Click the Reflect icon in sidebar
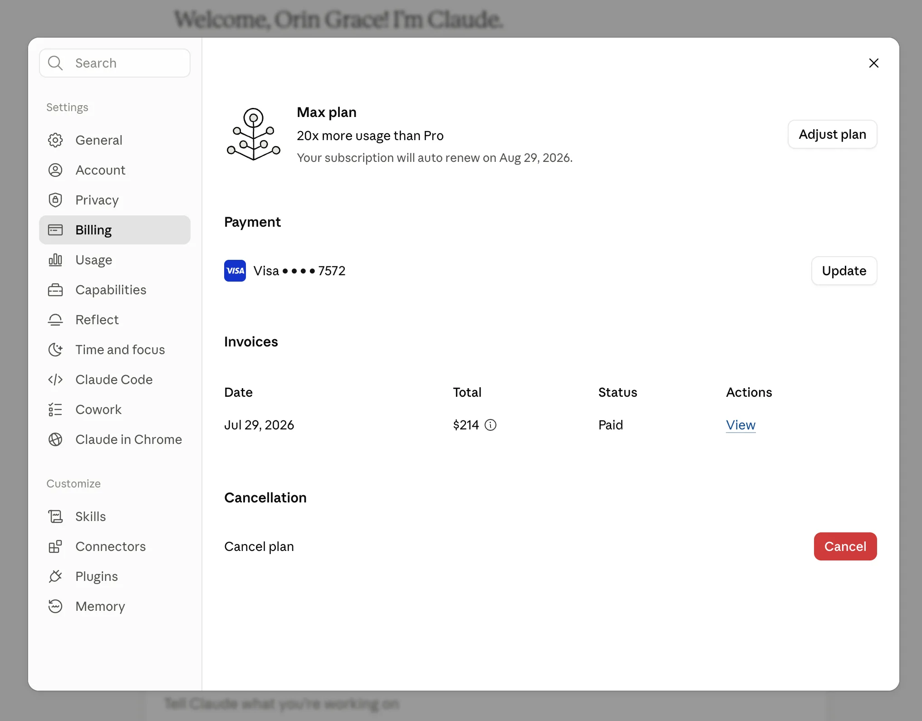 pos(55,320)
